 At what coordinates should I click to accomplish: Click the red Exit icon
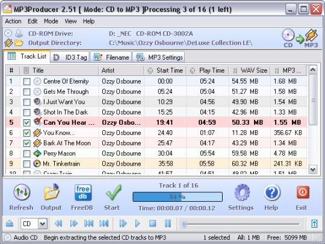click(x=303, y=192)
